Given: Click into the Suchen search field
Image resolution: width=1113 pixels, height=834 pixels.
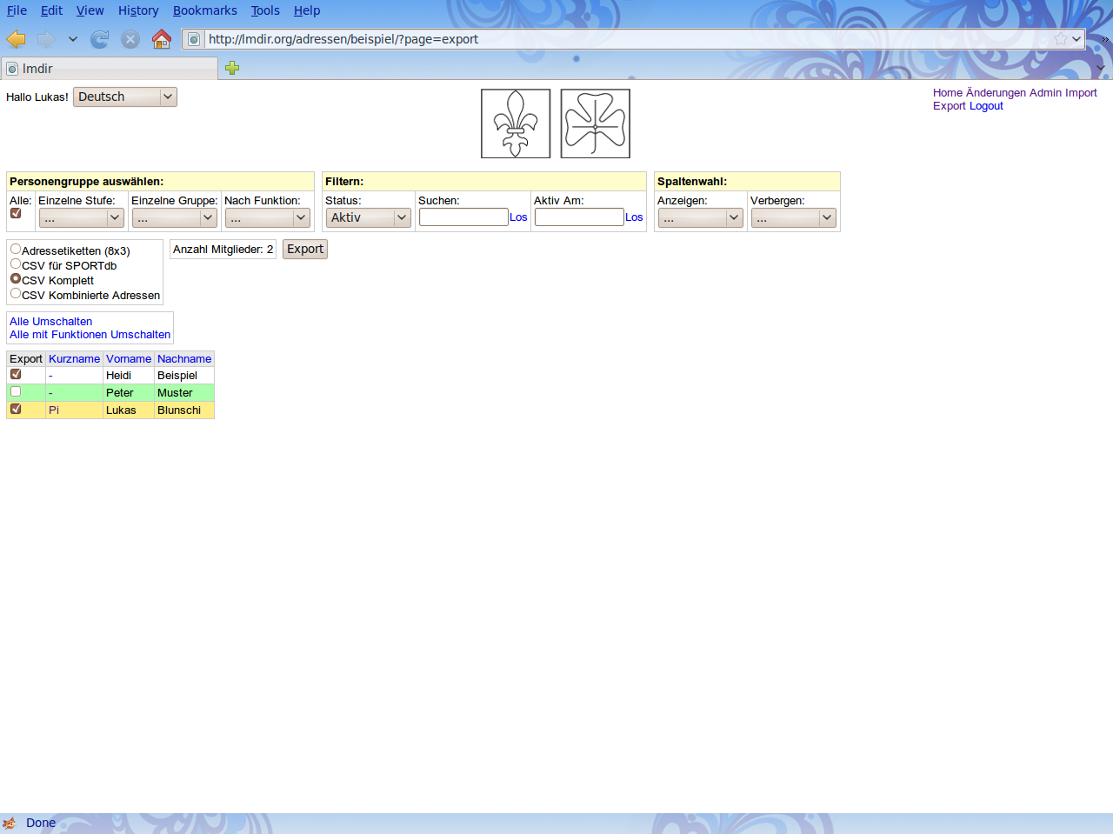Looking at the screenshot, I should point(463,217).
